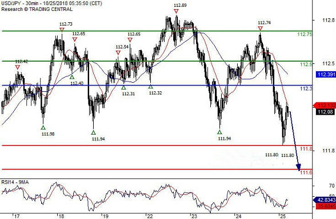The image size is (336, 219).
Task: Click the blue forecast arrow head near 111.6
Action: click(x=298, y=167)
